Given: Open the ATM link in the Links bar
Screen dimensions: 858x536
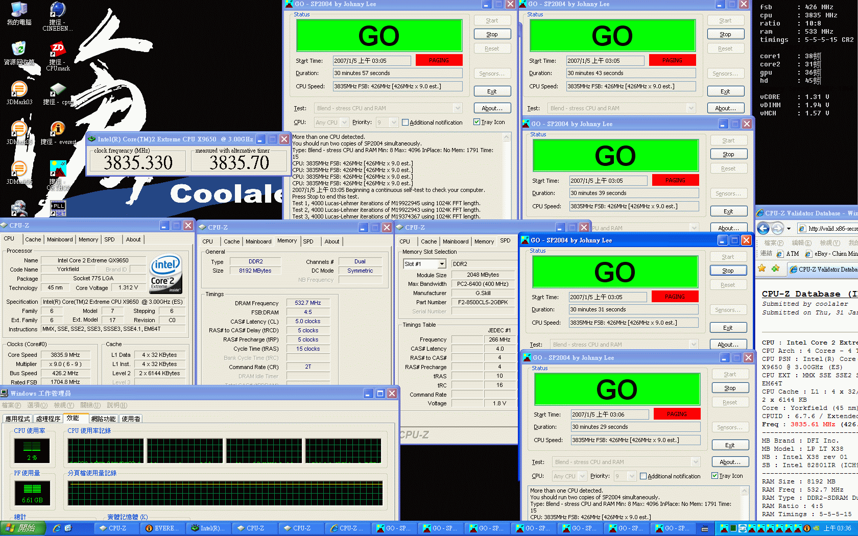Looking at the screenshot, I should coord(788,253).
